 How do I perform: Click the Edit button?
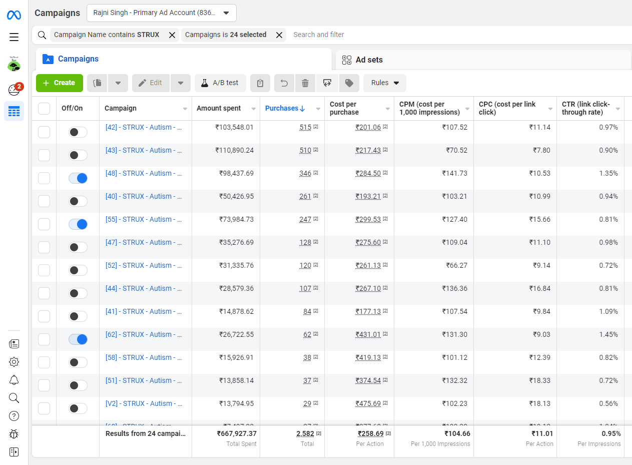tap(151, 83)
